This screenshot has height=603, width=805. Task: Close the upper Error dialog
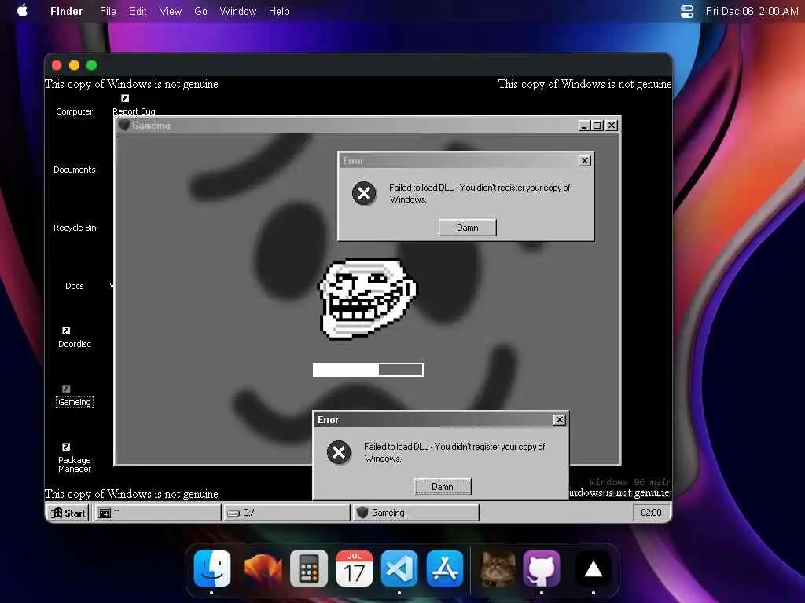pyautogui.click(x=585, y=161)
